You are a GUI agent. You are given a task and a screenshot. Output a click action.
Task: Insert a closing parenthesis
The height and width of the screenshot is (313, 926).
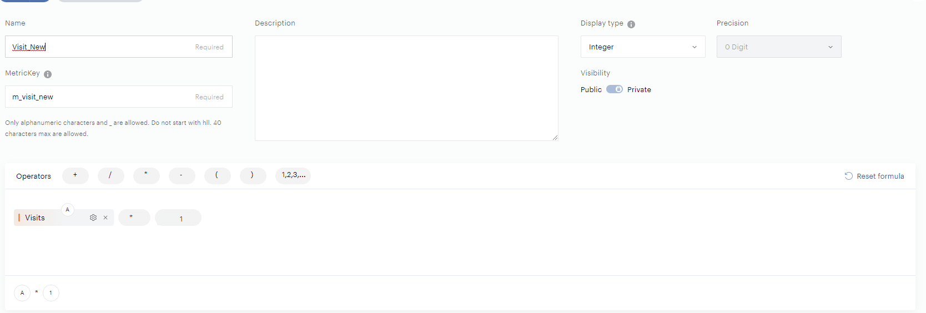pyautogui.click(x=253, y=175)
